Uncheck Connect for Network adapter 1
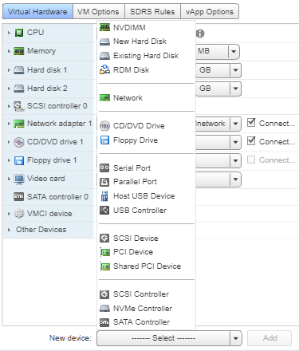 (x=251, y=123)
